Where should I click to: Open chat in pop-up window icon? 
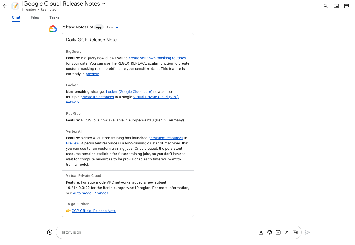point(336,6)
